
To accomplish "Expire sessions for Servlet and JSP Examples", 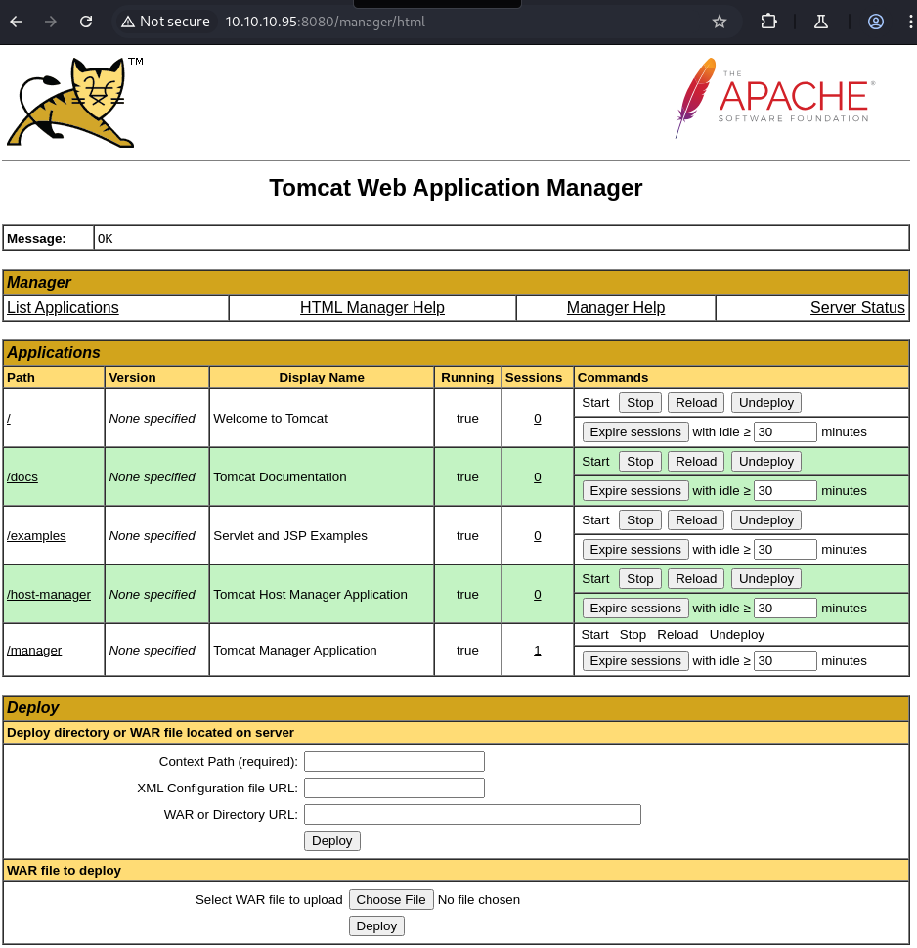I will 635,549.
